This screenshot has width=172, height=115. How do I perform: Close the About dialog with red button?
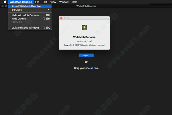pyautogui.click(x=61, y=18)
